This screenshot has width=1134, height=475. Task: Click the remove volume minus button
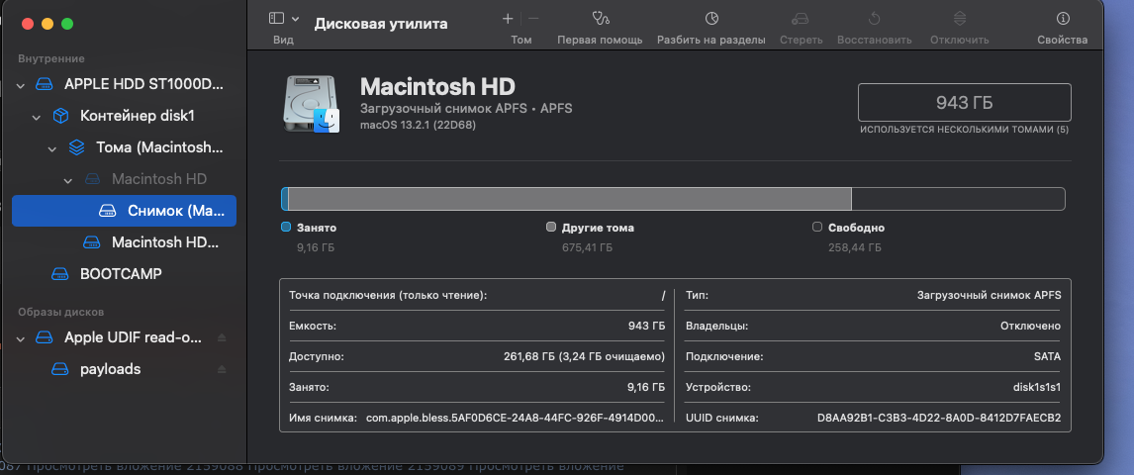coord(534,19)
